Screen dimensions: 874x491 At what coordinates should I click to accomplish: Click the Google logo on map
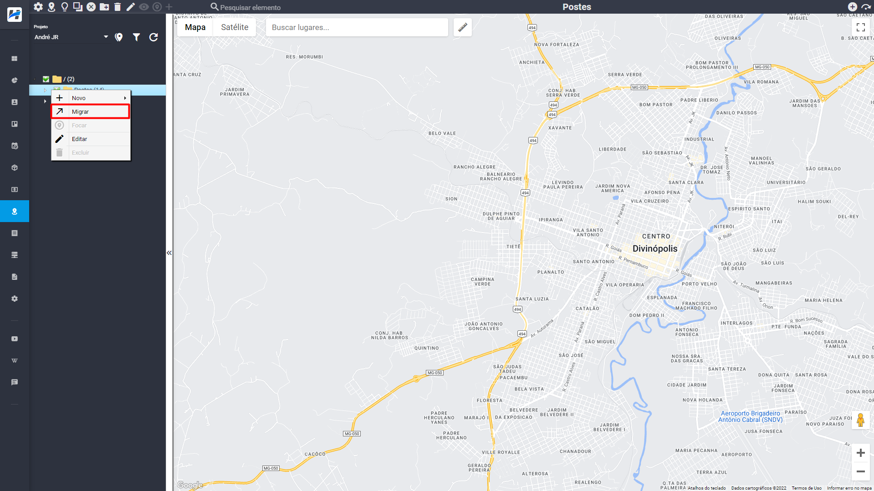pos(190,485)
